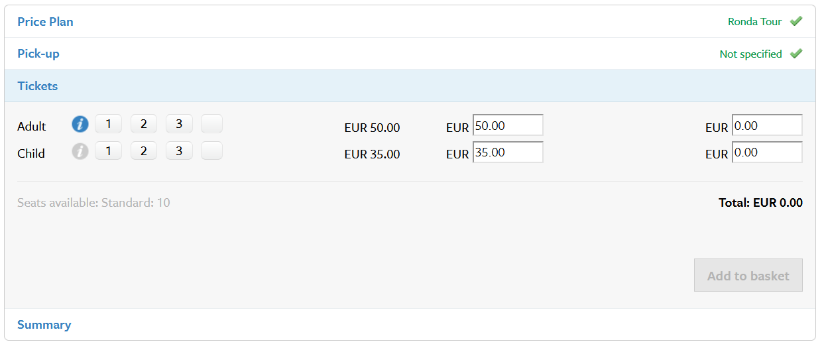The height and width of the screenshot is (346, 824).
Task: Select 2 Adult tickets
Action: (143, 123)
